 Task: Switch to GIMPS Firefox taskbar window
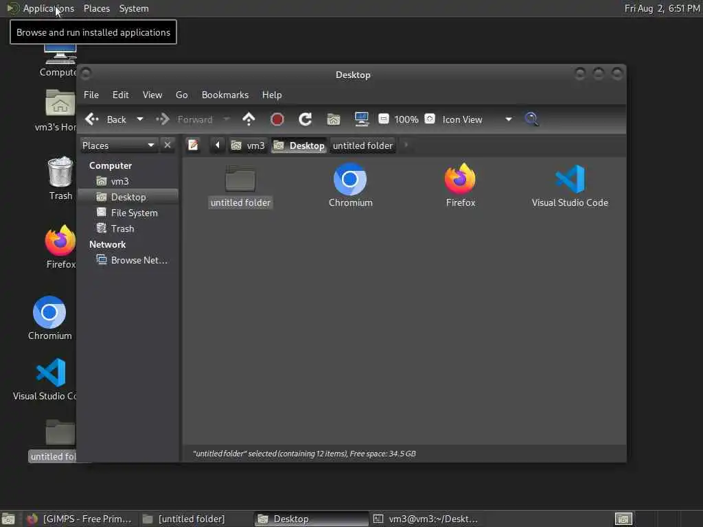(x=80, y=519)
